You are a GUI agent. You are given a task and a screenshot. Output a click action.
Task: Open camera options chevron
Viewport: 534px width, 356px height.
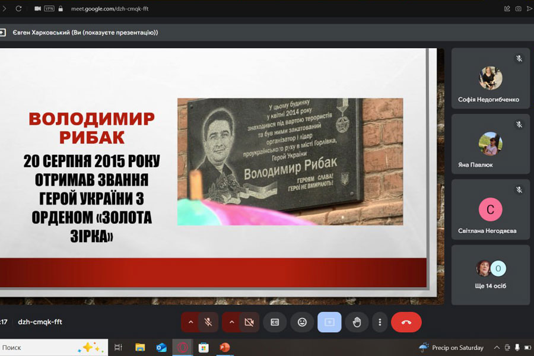[x=231, y=322]
